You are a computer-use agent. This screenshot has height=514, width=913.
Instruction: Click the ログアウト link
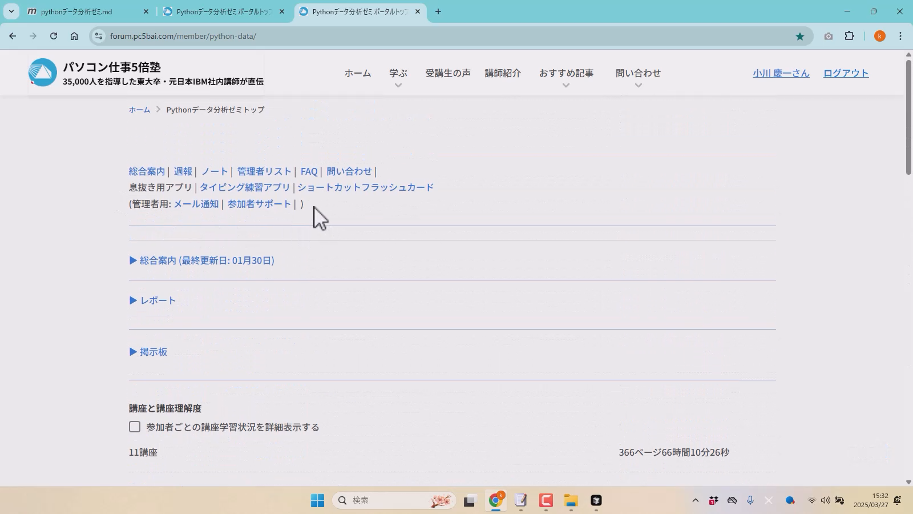(845, 73)
